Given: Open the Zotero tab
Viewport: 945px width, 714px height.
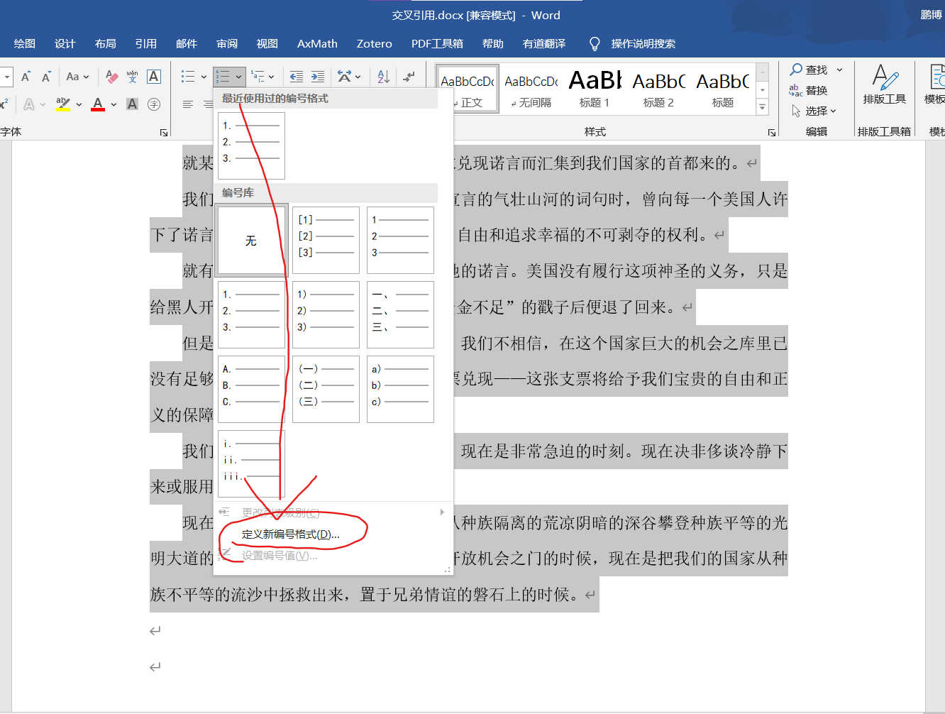Looking at the screenshot, I should point(375,44).
